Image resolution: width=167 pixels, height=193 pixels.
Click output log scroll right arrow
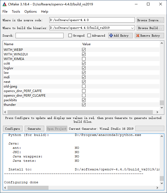(x=157, y=188)
